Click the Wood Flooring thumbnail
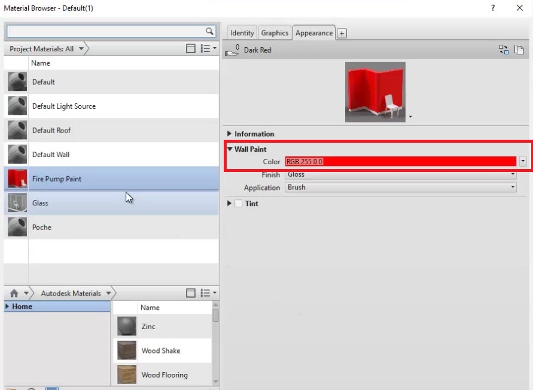 click(x=127, y=374)
